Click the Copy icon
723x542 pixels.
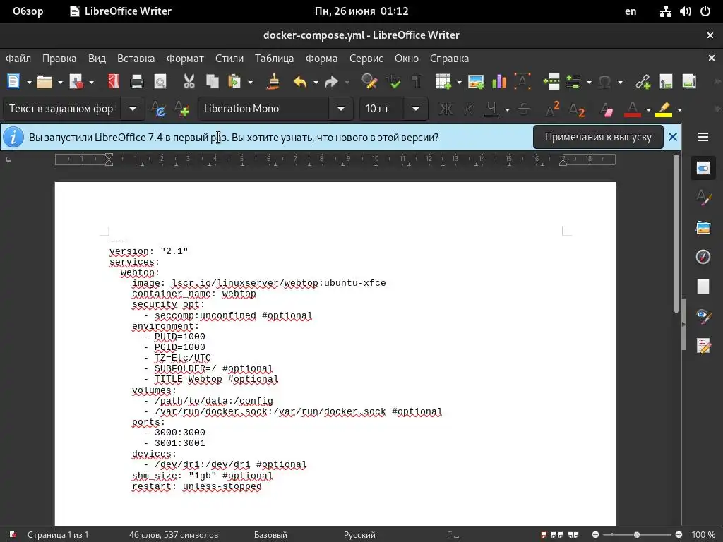point(212,82)
